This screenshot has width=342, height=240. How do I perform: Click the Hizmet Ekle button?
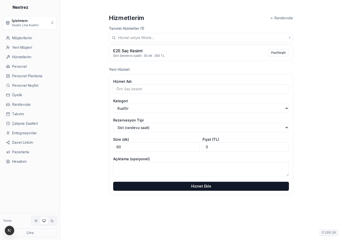[x=201, y=186]
